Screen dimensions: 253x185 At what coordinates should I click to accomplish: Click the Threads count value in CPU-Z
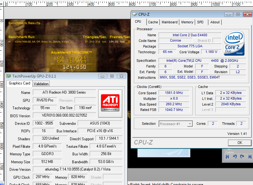[241, 124]
